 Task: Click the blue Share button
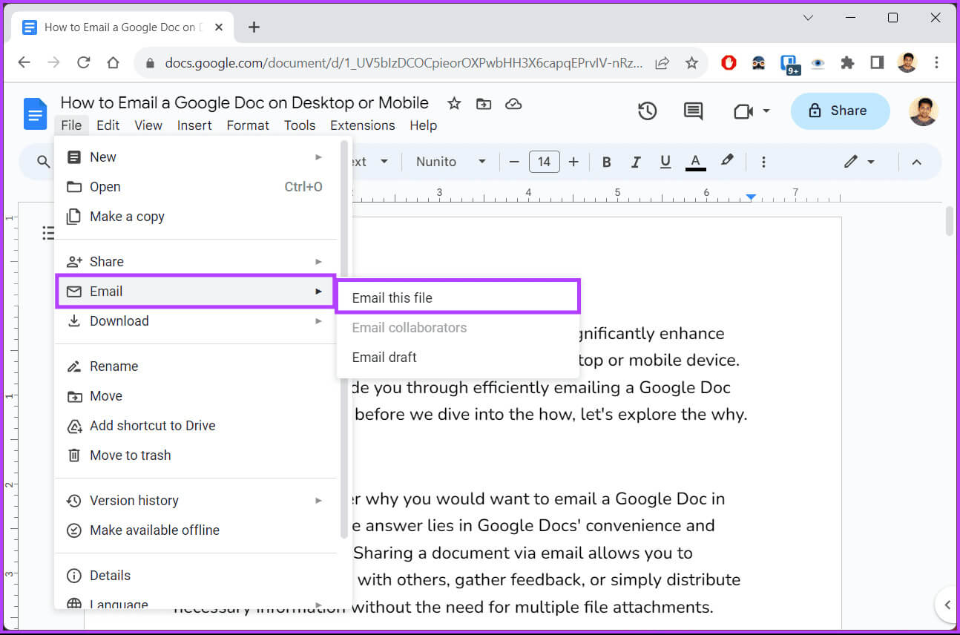click(x=840, y=111)
